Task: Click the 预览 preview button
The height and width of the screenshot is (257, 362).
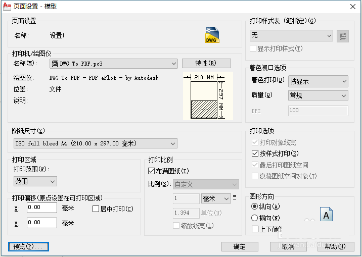Action: point(29,246)
